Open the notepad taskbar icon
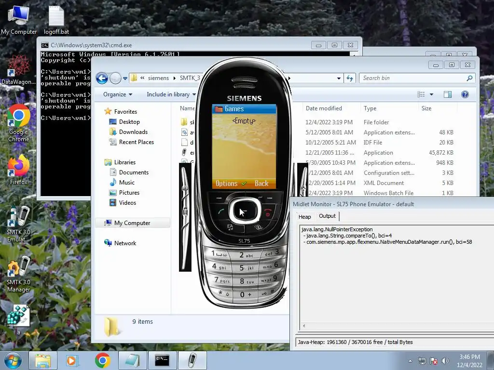 pos(132,360)
